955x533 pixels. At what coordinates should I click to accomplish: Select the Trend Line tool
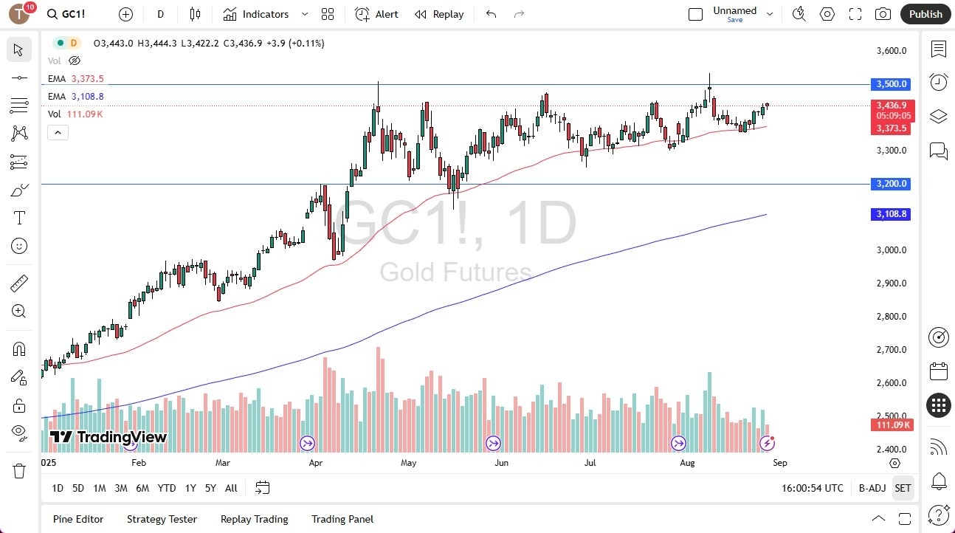point(19,78)
